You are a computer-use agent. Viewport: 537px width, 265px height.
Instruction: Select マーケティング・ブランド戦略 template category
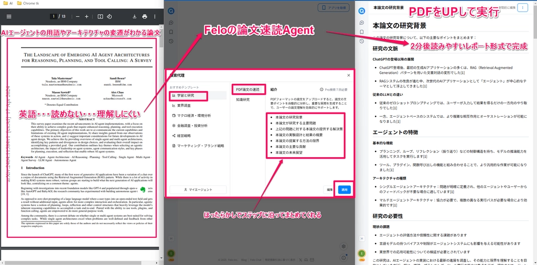tap(198, 146)
